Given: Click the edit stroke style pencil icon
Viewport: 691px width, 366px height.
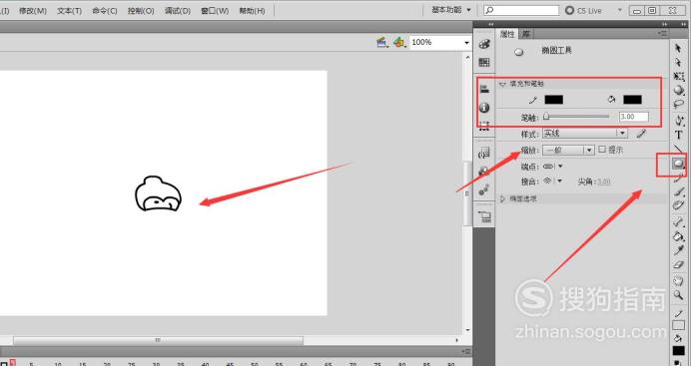Looking at the screenshot, I should click(641, 134).
